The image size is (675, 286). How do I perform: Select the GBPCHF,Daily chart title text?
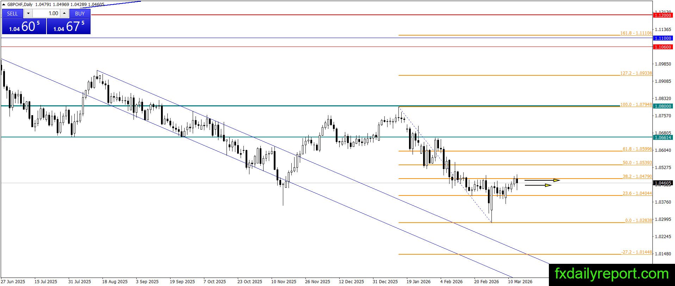pos(20,5)
